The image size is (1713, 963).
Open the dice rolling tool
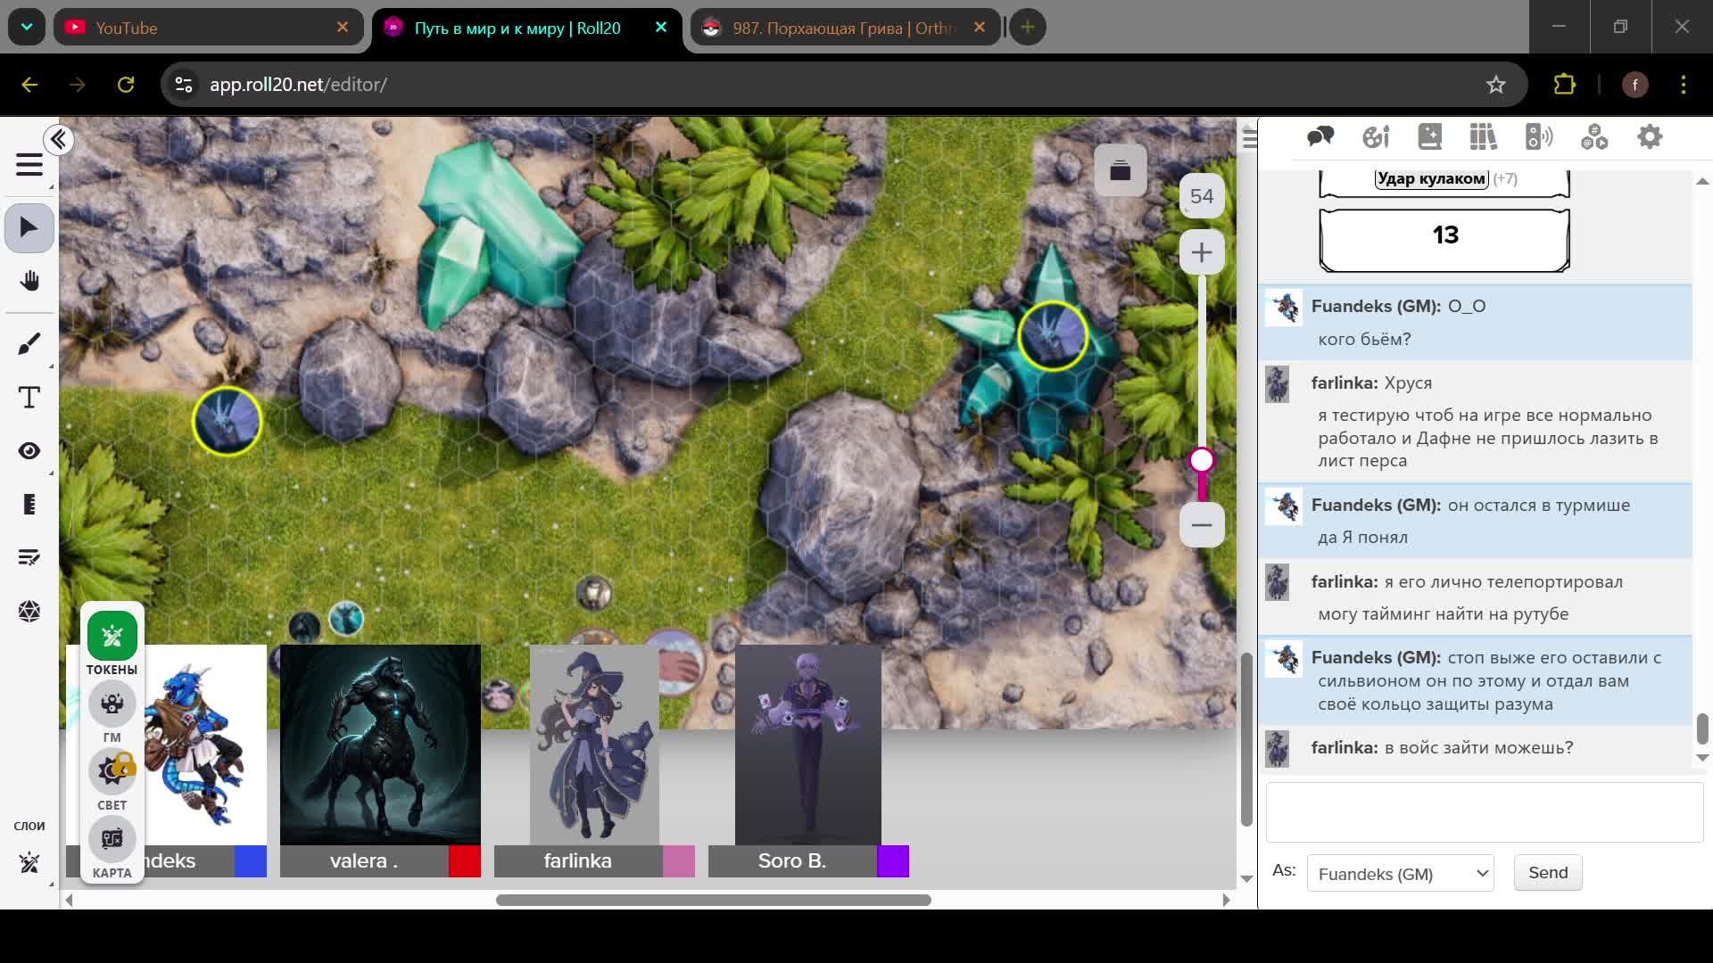(x=29, y=612)
